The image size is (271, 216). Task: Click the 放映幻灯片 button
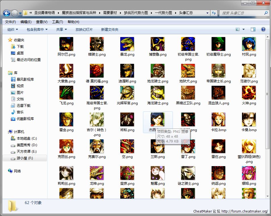click(x=84, y=30)
